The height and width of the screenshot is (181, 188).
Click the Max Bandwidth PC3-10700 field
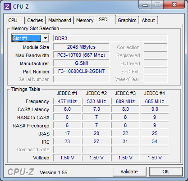point(81,55)
